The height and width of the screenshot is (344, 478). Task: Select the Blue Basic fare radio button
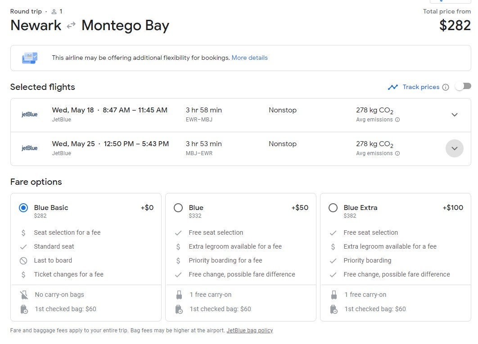click(x=23, y=208)
